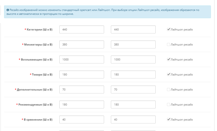
Task: Click the В сравнении (Ш x В) label
Action: pos(38,119)
